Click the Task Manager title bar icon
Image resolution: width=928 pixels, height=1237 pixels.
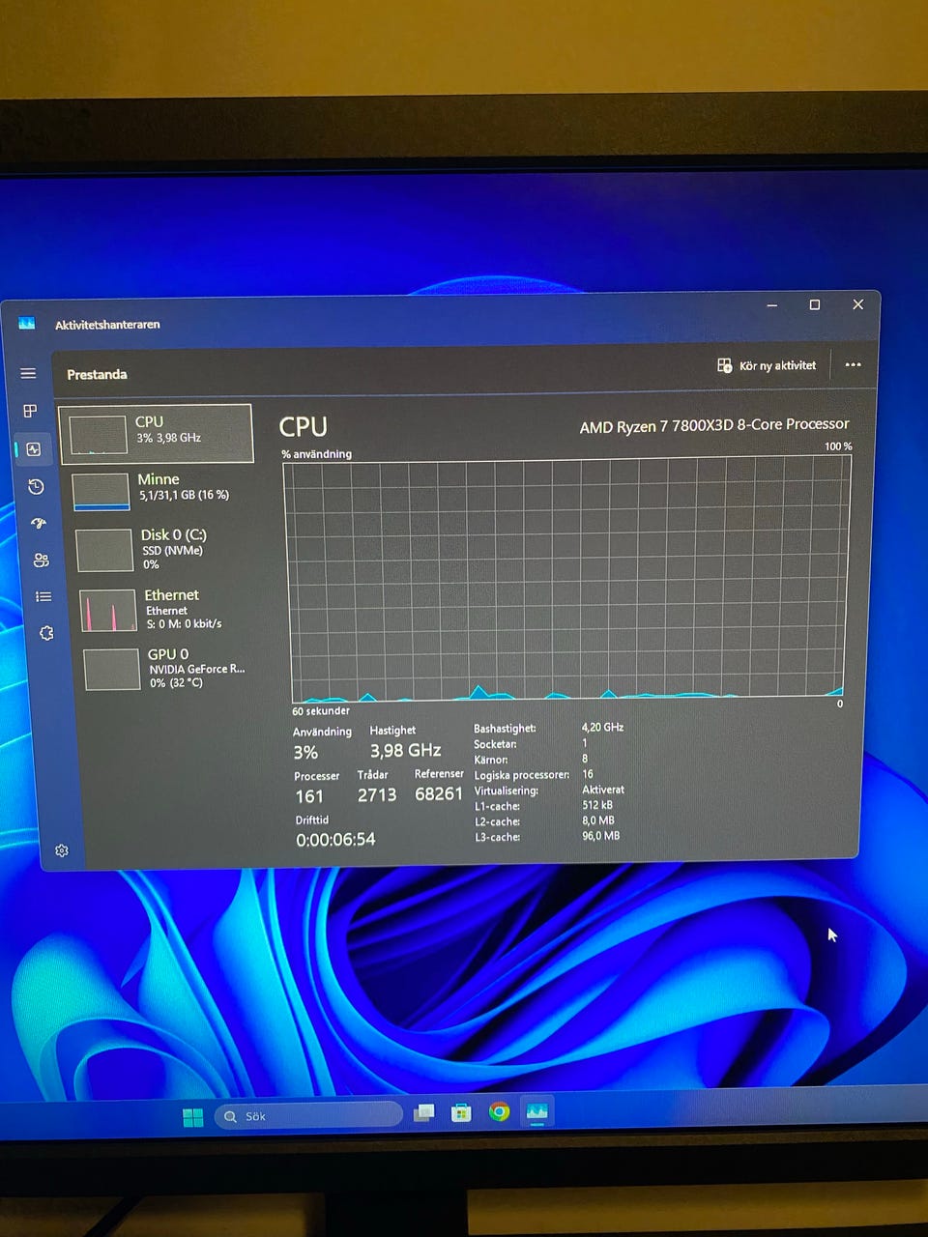pyautogui.click(x=26, y=323)
